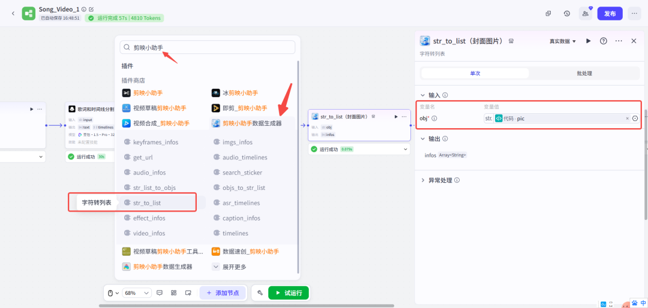Choose the asr_timelines tool
This screenshot has width=648, height=308.
(x=236, y=203)
